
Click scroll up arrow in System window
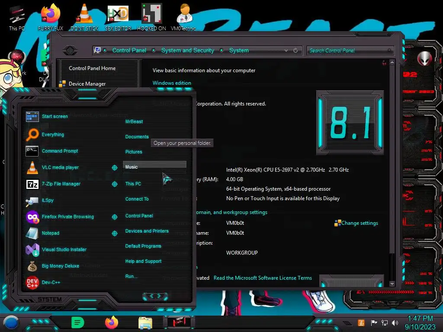[392, 62]
